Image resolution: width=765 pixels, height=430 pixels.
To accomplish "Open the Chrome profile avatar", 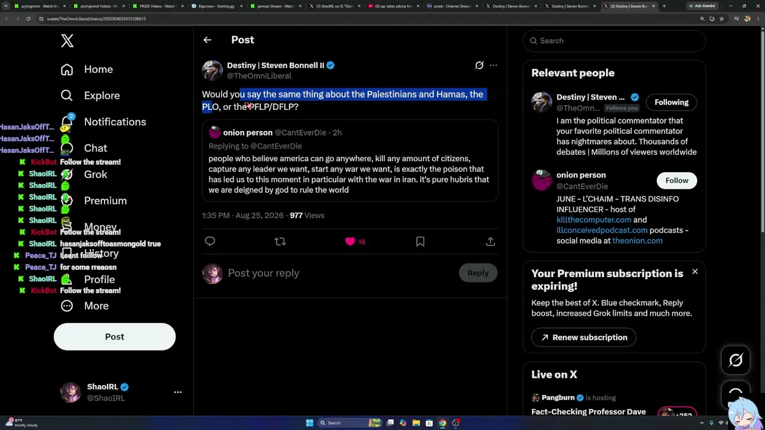I will pos(747,19).
